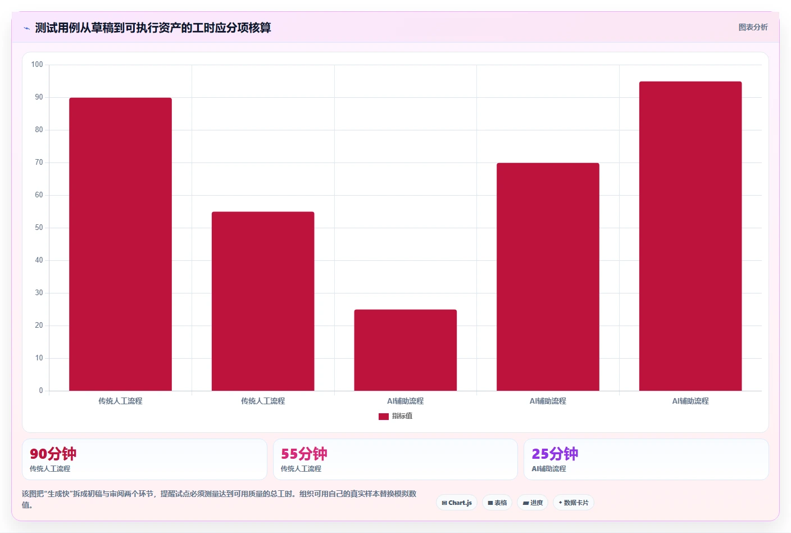This screenshot has width=791, height=533.
Task: Click the y-axis label 20
Action: pos(39,326)
